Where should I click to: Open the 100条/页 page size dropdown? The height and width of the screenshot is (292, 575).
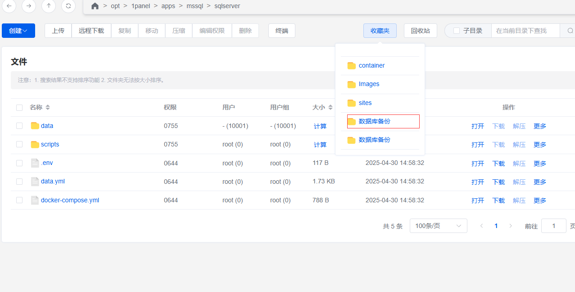[439, 226]
